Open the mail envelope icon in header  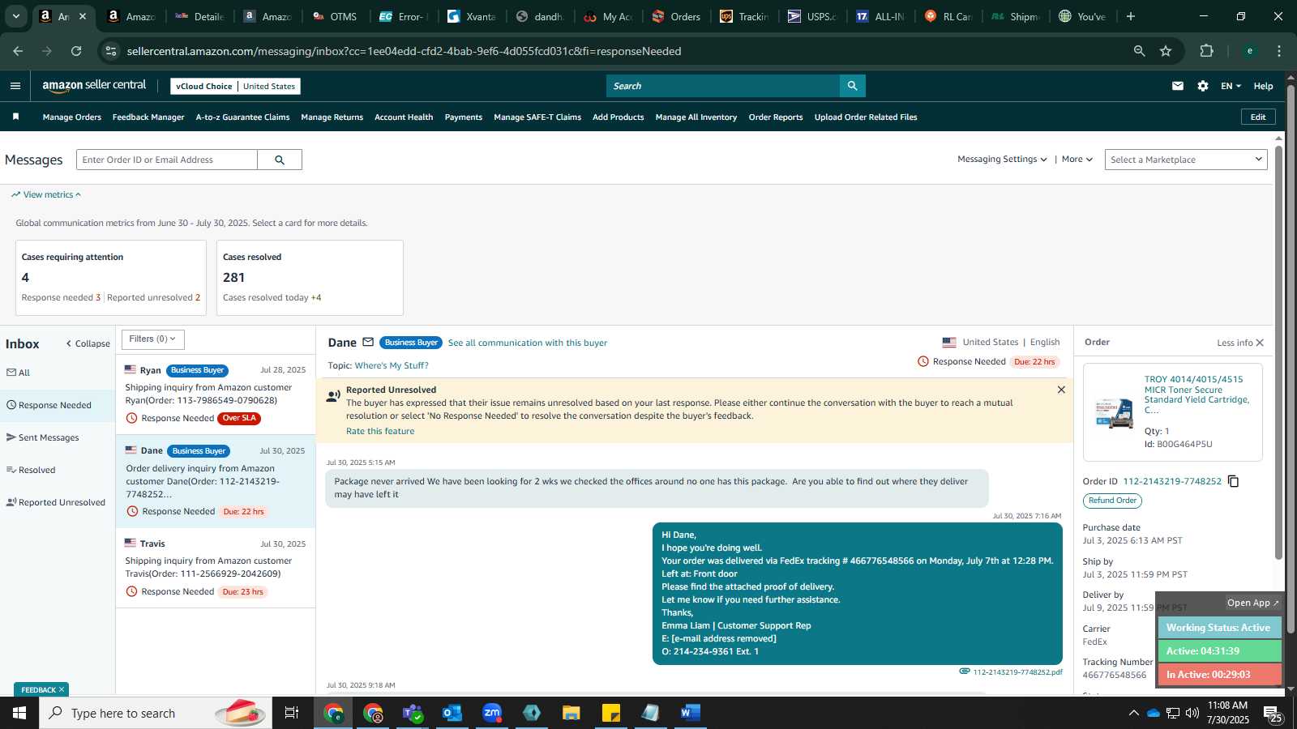click(x=1178, y=86)
